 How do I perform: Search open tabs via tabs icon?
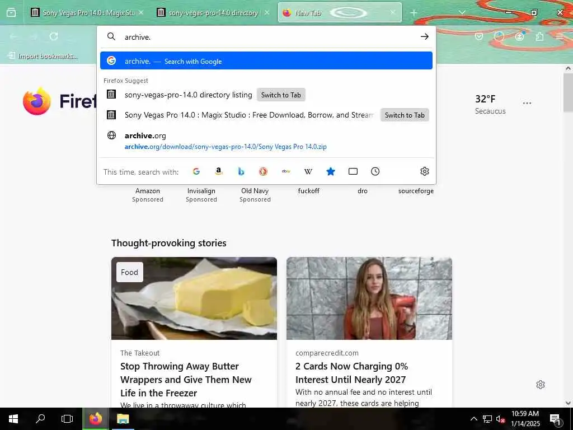[353, 171]
